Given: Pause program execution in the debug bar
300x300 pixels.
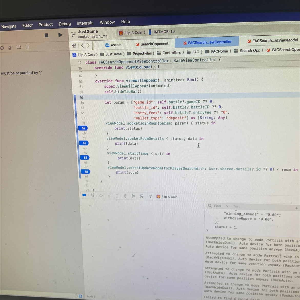Looking at the screenshot, I should pos(93,195).
